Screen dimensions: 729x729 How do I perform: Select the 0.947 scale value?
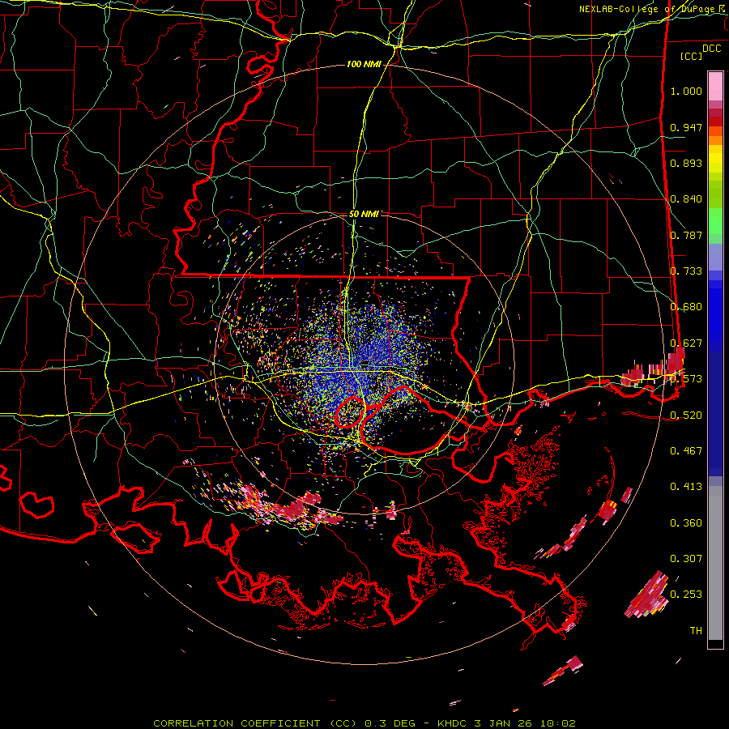pyautogui.click(x=686, y=127)
